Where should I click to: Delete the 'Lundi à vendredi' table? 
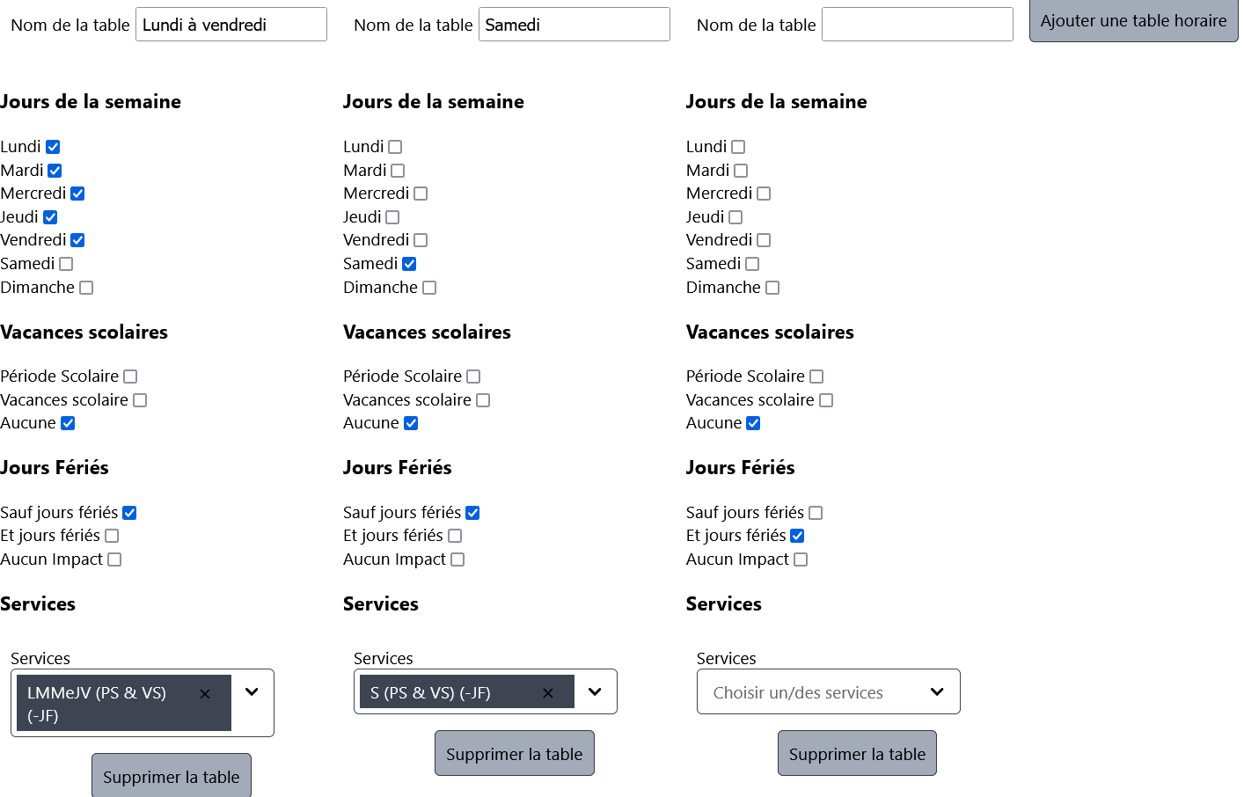(172, 776)
